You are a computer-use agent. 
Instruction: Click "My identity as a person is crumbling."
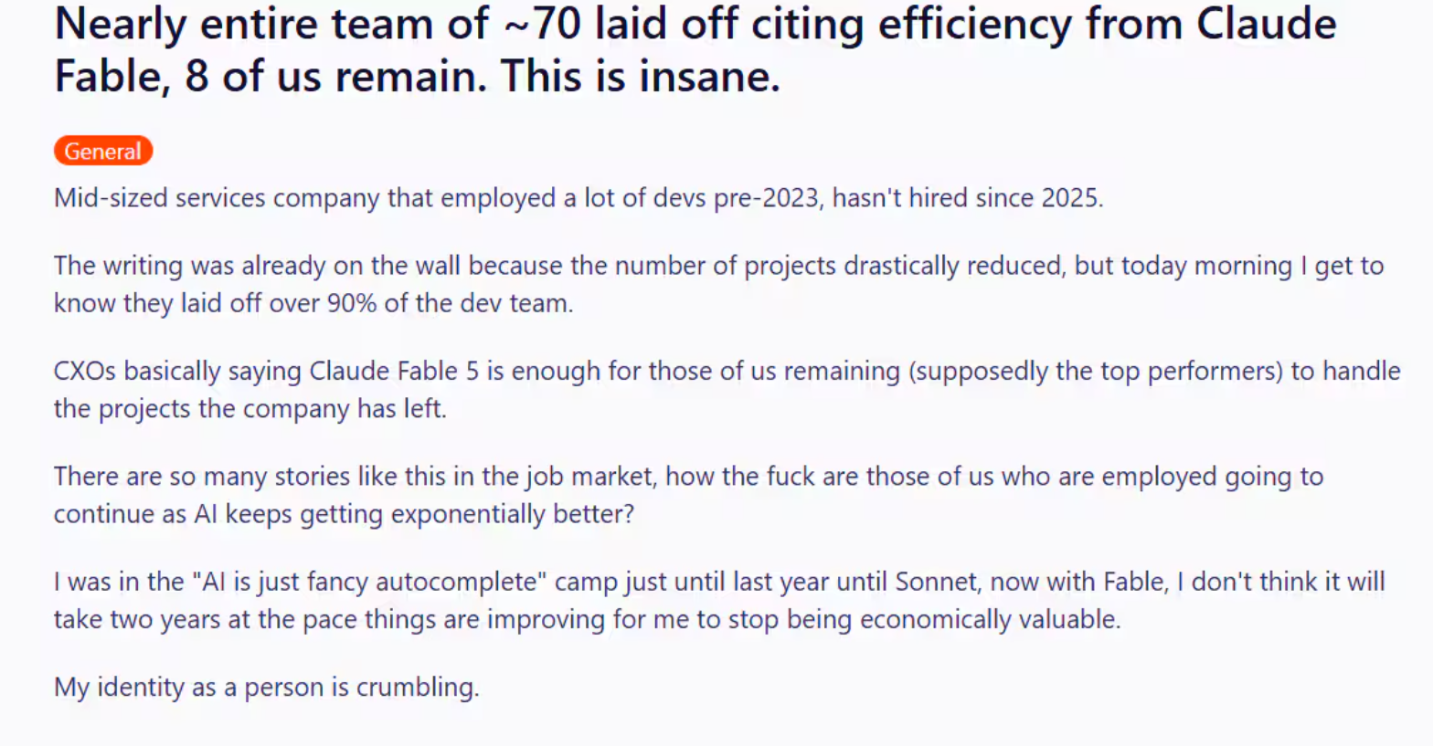click(267, 687)
